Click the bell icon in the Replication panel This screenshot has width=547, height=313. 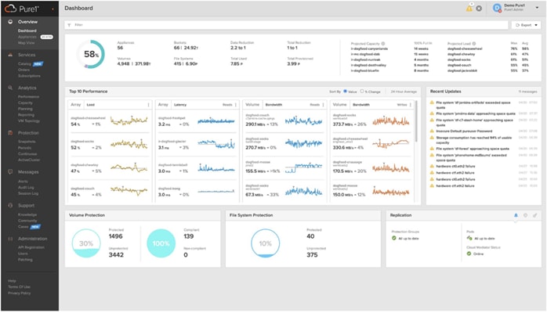click(516, 215)
